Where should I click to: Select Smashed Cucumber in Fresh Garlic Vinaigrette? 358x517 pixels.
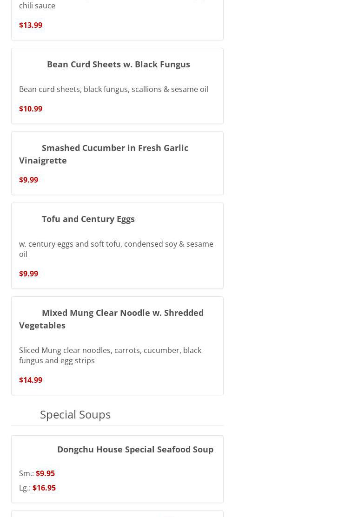(x=115, y=148)
